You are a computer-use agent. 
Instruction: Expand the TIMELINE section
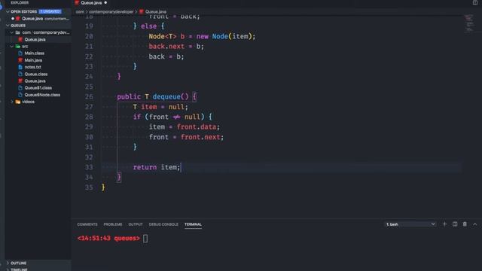pyautogui.click(x=8, y=269)
